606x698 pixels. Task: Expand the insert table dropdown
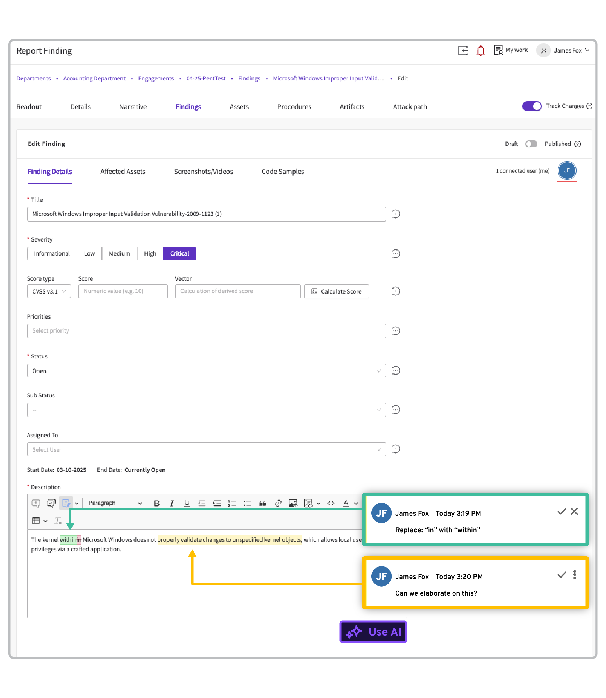(46, 521)
